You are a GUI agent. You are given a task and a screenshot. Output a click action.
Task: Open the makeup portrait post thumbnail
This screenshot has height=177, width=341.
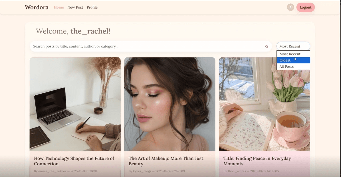pos(170,104)
